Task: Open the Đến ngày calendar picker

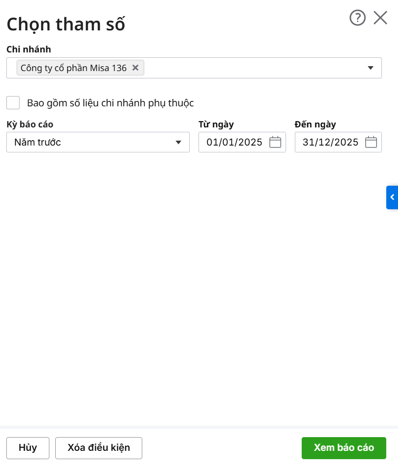Action: tap(371, 142)
